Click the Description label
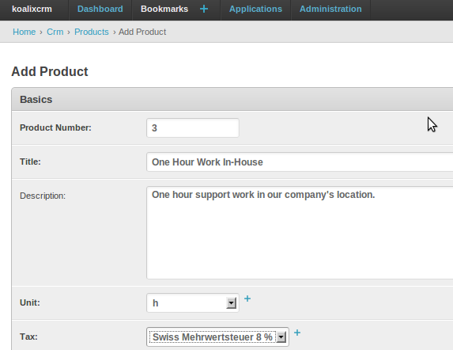Screen dimensions: 453x350 (x=43, y=196)
